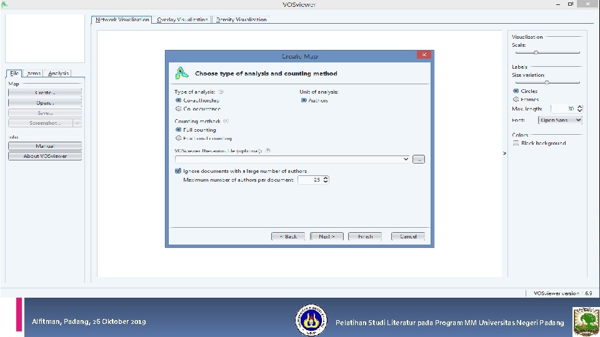600x337 pixels.
Task: Open the Screenshot dropdown arrow
Action: click(x=77, y=123)
